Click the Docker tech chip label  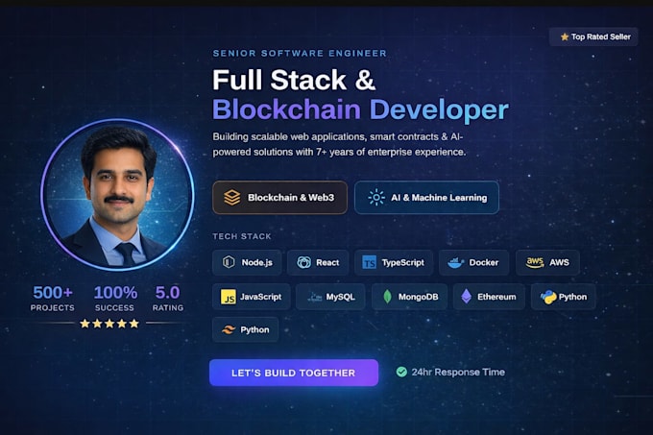[483, 263]
